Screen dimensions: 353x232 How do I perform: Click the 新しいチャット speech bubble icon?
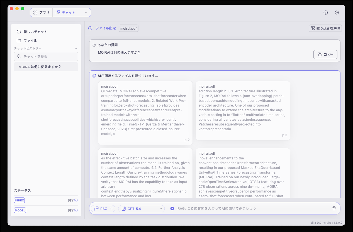coord(19,32)
